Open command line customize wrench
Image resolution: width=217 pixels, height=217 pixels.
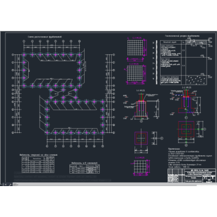(10, 184)
